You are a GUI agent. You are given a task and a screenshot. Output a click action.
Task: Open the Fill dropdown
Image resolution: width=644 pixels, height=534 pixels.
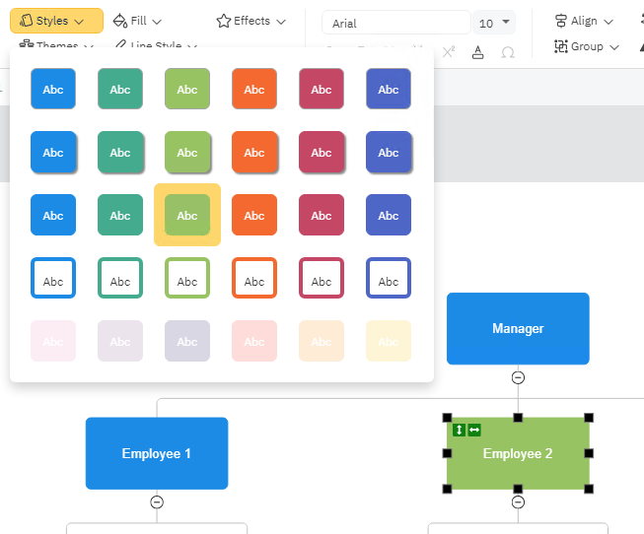pyautogui.click(x=138, y=21)
